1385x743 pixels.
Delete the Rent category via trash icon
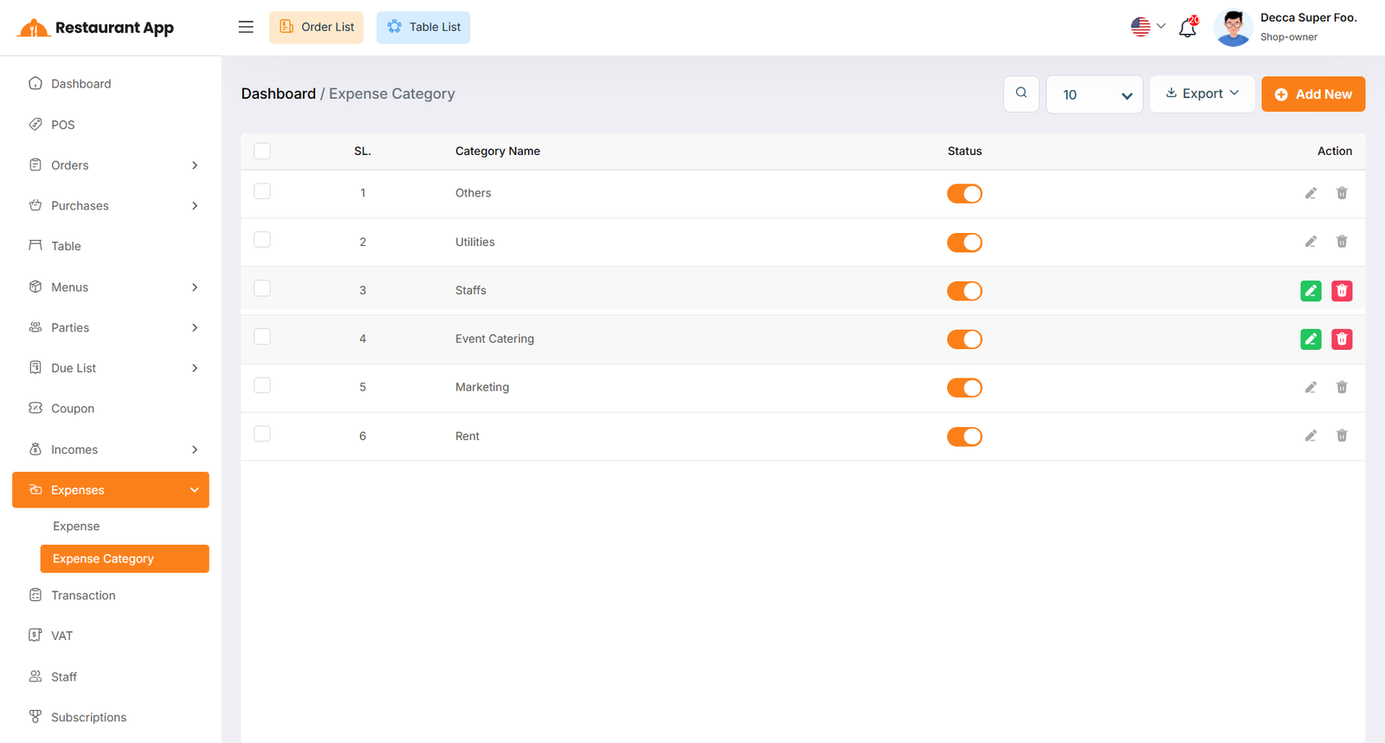click(x=1342, y=436)
